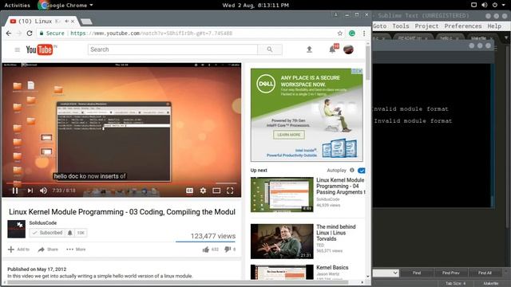Open the Kernel Basics video
The width and height of the screenshot is (511, 287).
[332, 268]
